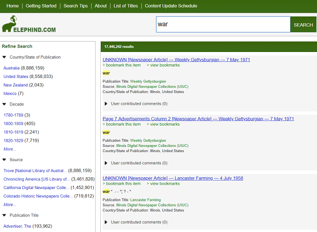Click "Refine Search" heading
317x232 pixels.
[17, 46]
